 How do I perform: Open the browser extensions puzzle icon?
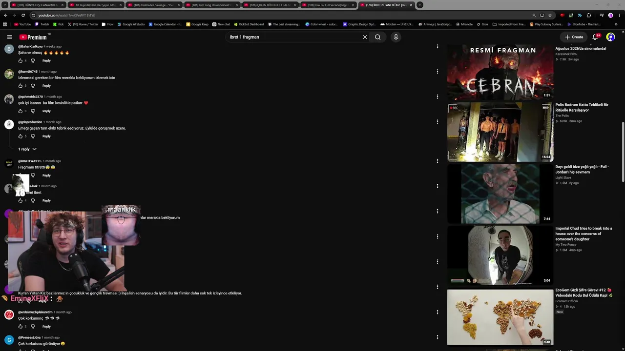click(588, 15)
